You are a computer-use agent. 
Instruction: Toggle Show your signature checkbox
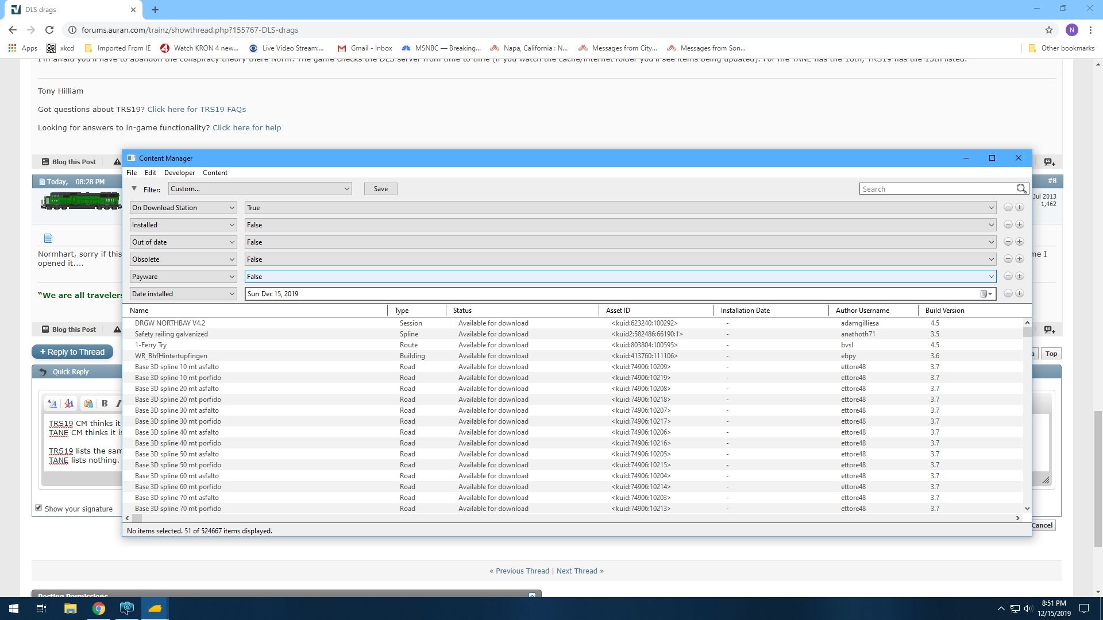coord(38,508)
